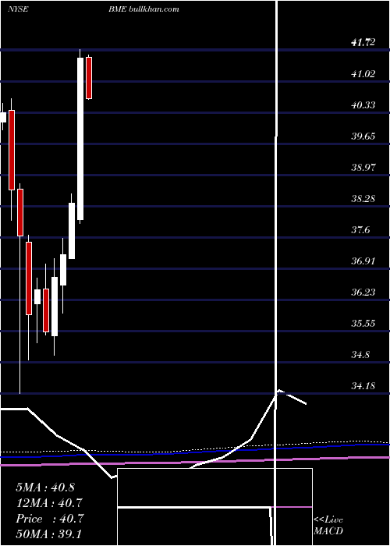Viewport: 390px width, 546px height.
Task: Click the 50MA : 39.1 reading
Action: 49,534
